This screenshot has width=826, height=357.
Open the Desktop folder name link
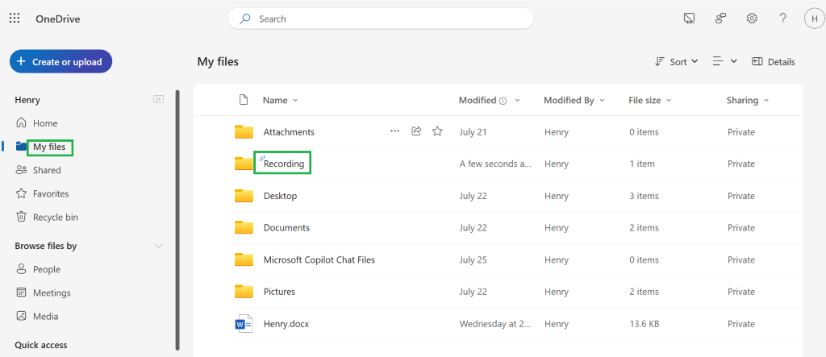tap(280, 196)
